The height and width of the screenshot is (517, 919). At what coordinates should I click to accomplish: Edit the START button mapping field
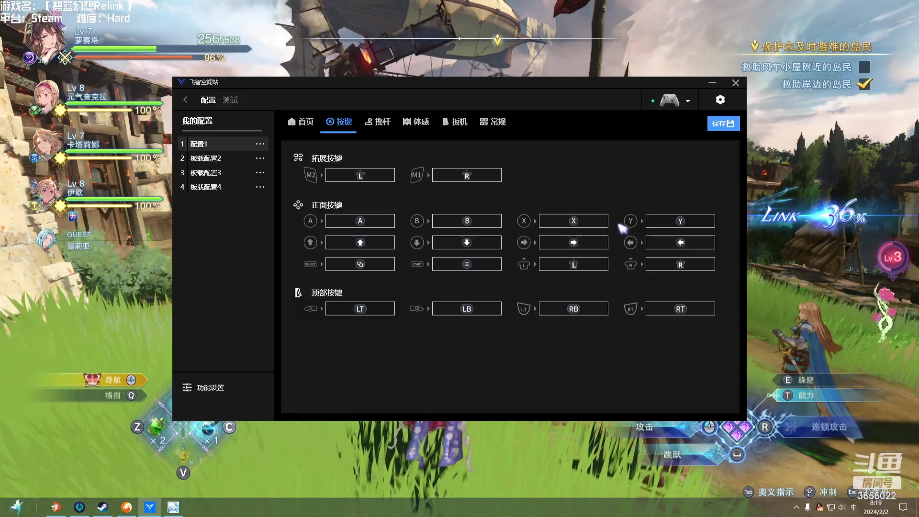[467, 264]
